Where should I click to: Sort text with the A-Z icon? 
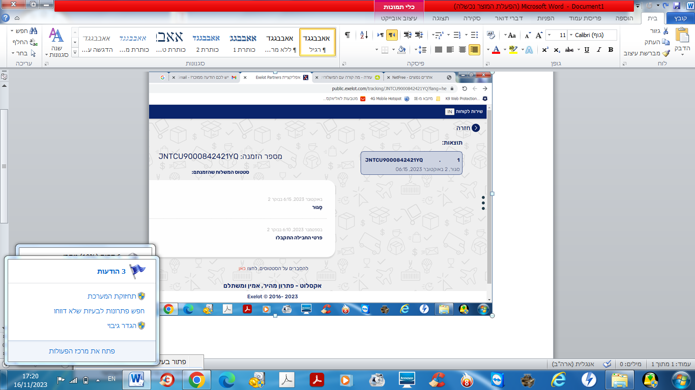[x=364, y=35]
